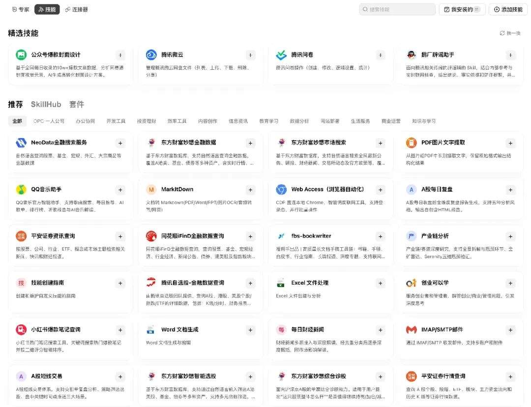Filter by 生活服务 category

click(x=360, y=121)
